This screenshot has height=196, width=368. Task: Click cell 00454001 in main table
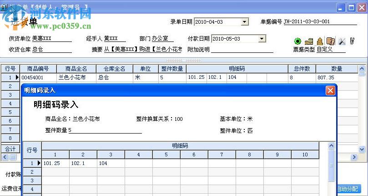tap(38, 77)
